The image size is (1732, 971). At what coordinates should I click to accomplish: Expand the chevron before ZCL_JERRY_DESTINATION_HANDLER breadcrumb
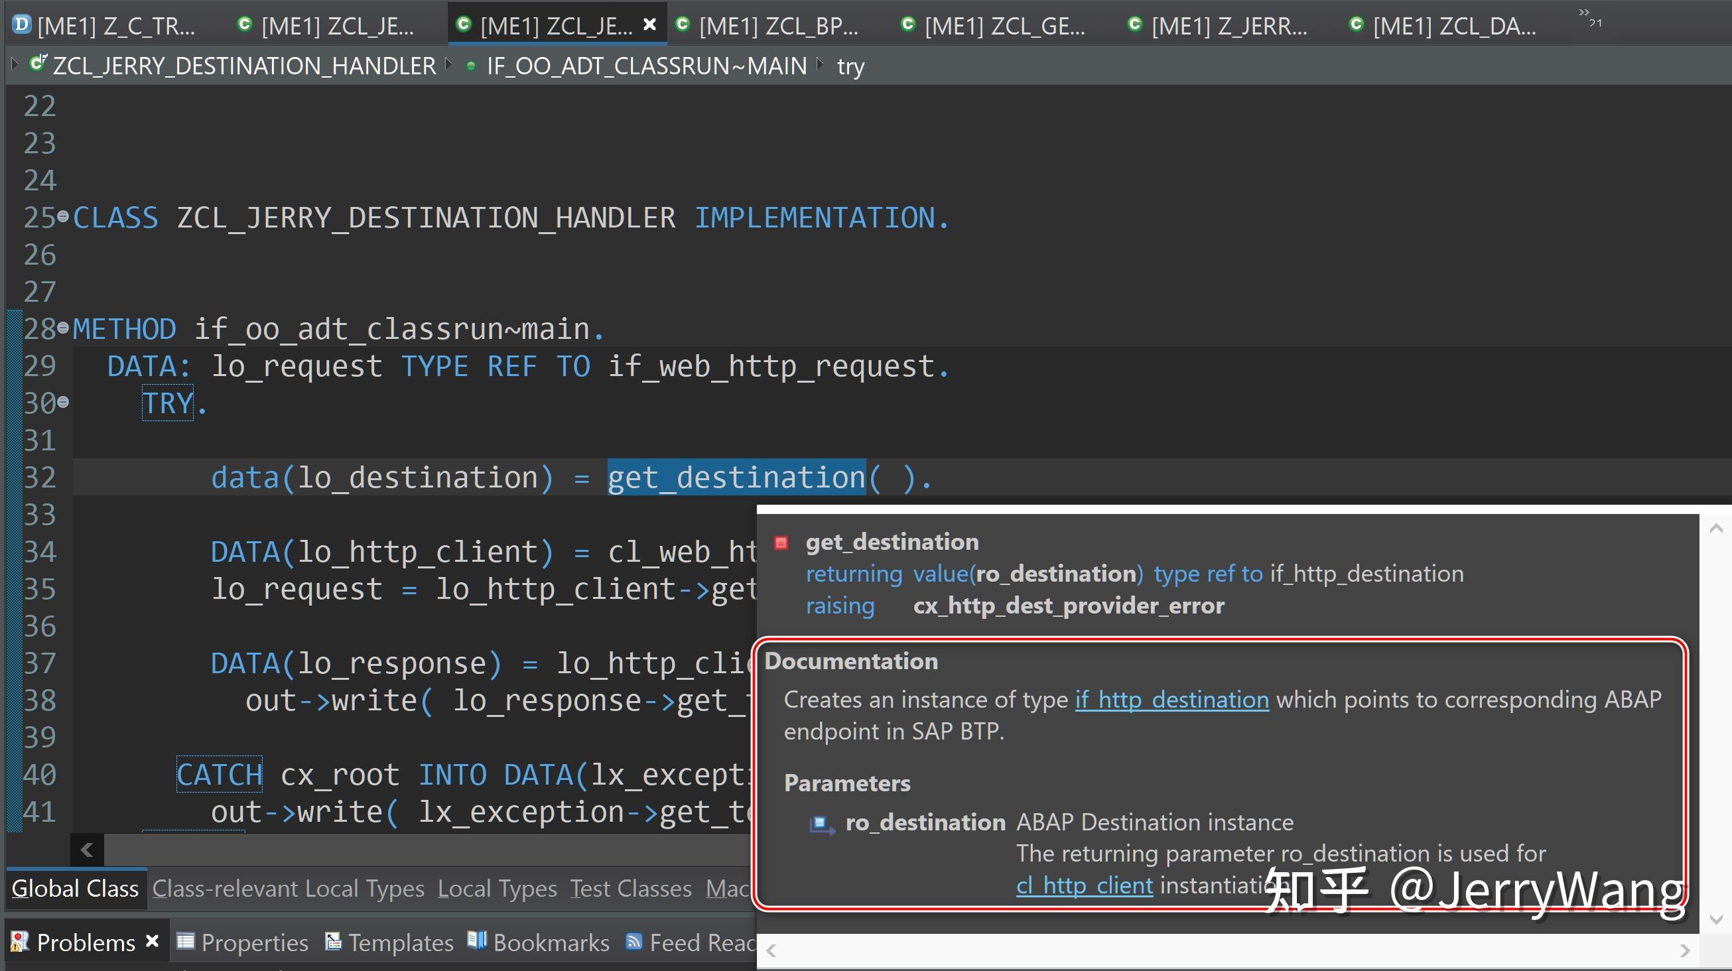(x=14, y=62)
